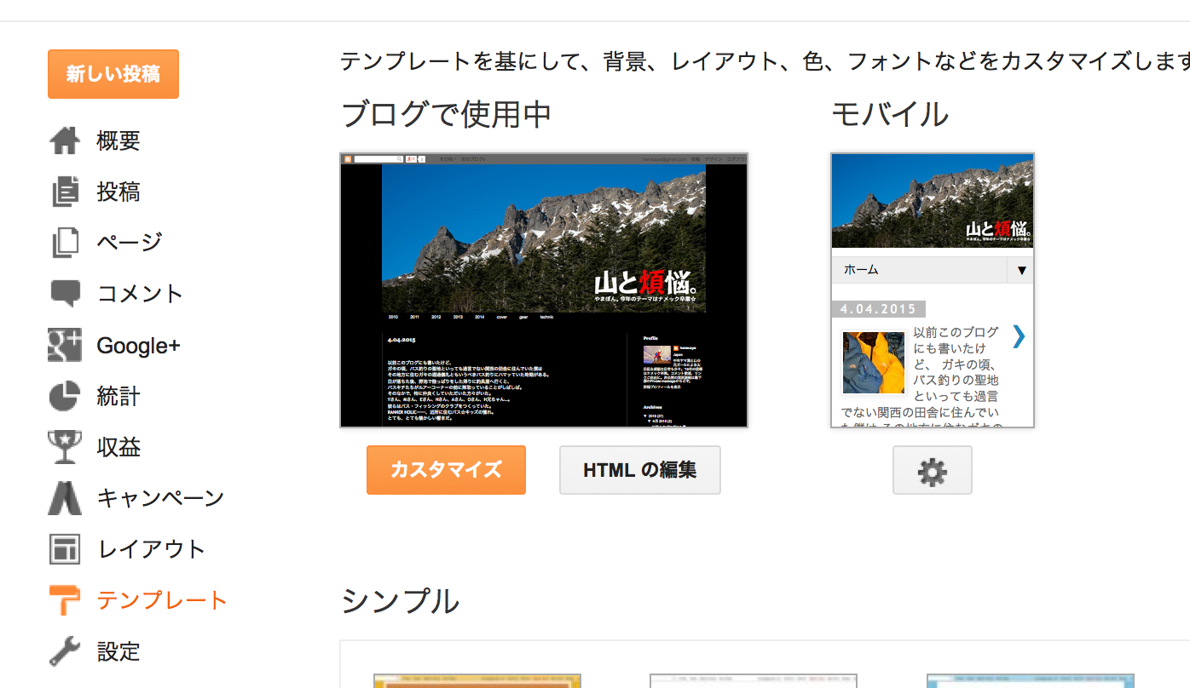The image size is (1190, 688).
Task: Go to 概要 menu item
Action: point(118,140)
